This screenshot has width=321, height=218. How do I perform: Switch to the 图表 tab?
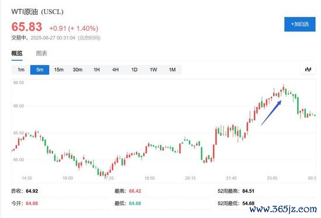(x=41, y=54)
